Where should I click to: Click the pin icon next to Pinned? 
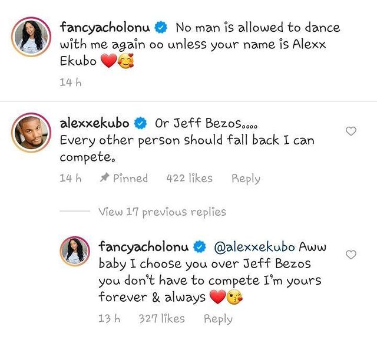coord(104,178)
